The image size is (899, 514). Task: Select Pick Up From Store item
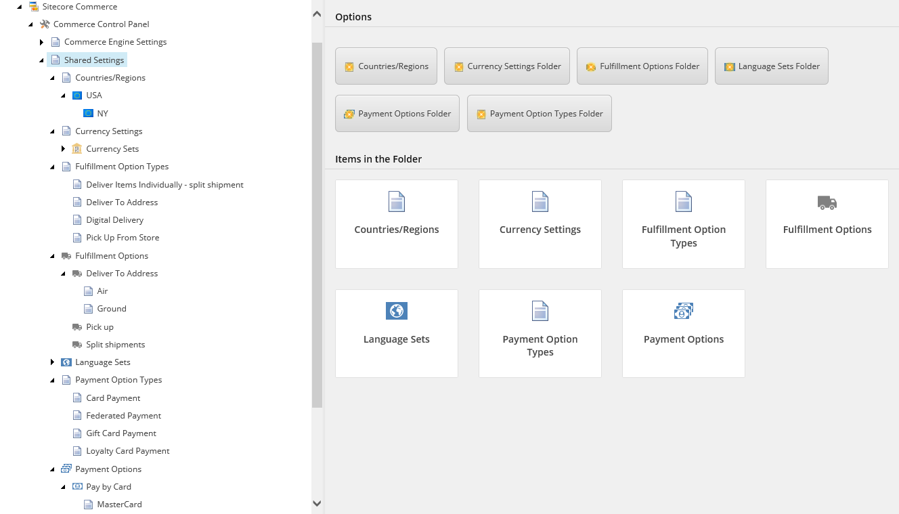[123, 238]
